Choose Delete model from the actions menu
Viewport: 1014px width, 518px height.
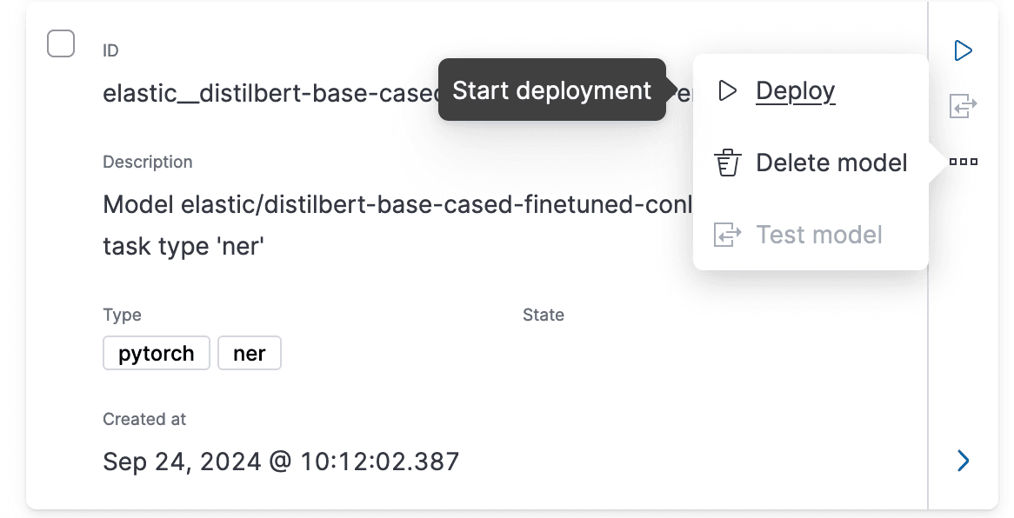pos(831,163)
